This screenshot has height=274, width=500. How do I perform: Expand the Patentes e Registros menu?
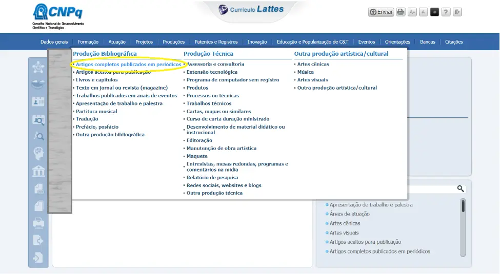click(216, 42)
